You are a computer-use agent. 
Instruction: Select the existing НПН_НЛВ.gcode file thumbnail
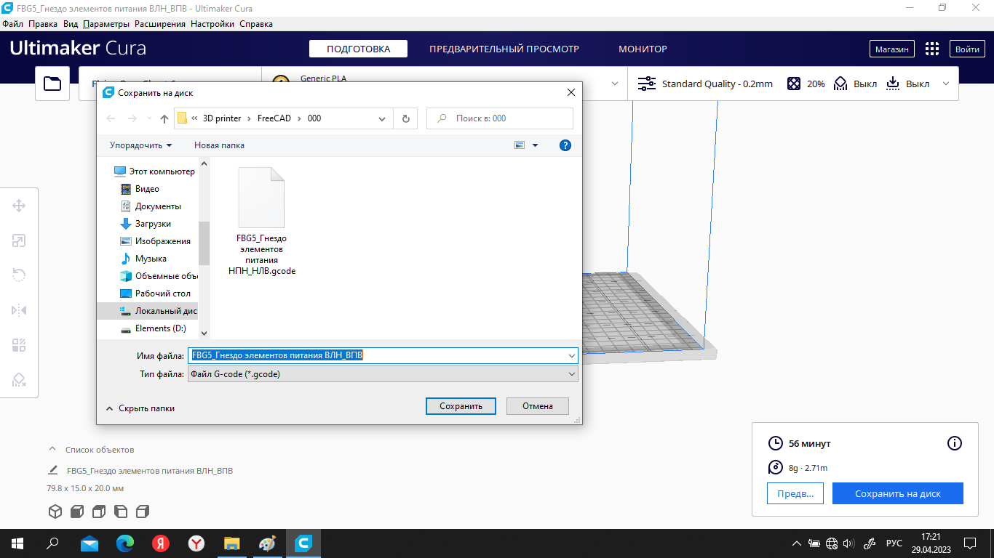[x=262, y=221]
